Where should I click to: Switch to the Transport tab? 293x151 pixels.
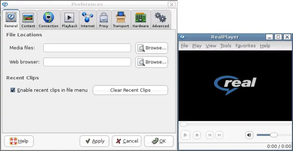[x=121, y=20]
